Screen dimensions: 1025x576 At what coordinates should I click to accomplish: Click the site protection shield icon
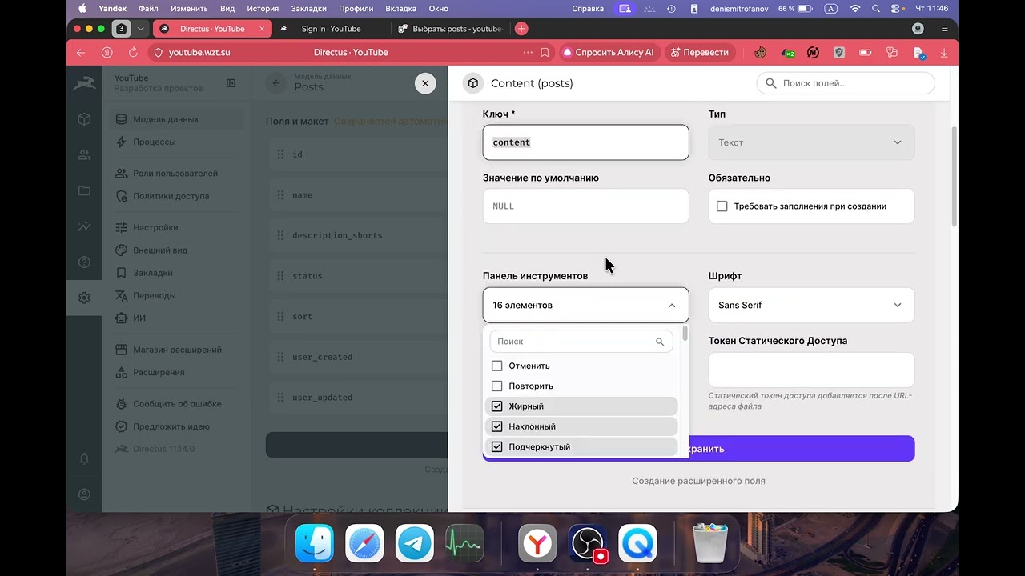tap(158, 52)
